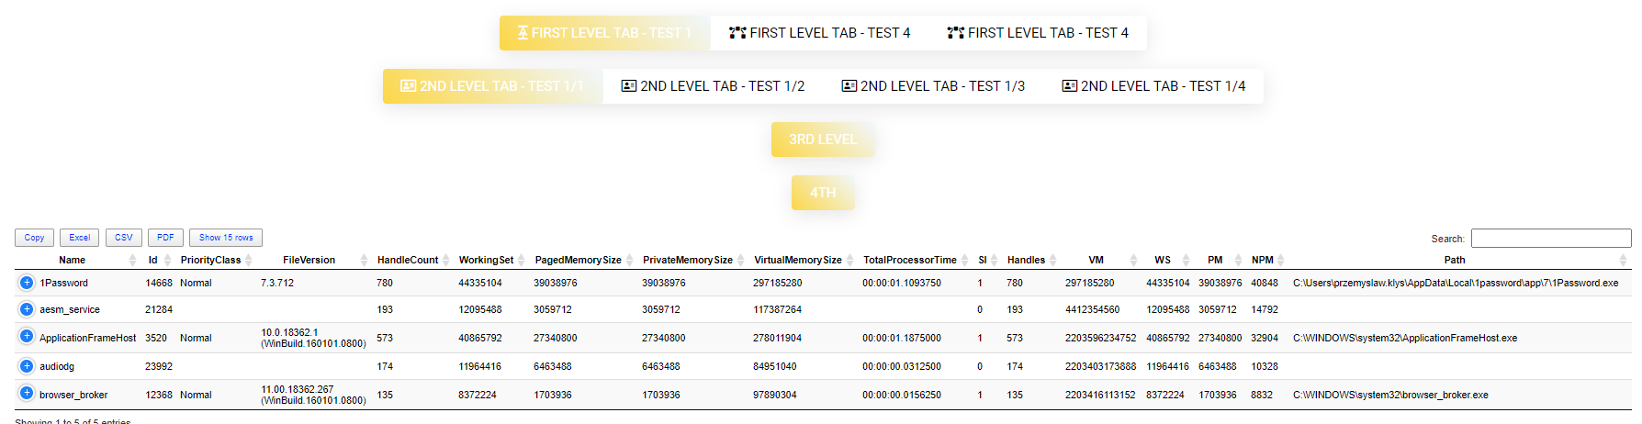Export the table as PDF

(x=165, y=238)
